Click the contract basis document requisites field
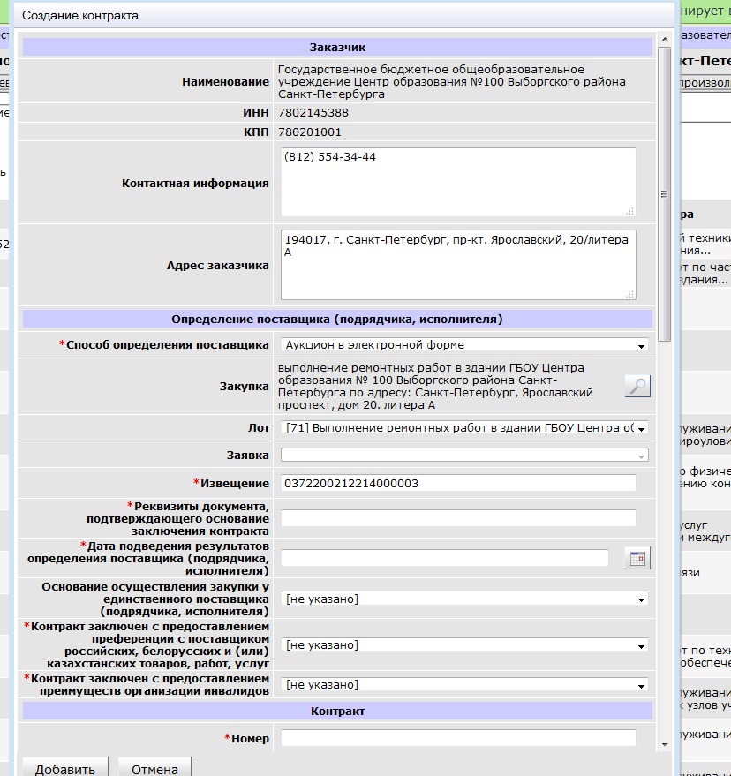 [458, 518]
